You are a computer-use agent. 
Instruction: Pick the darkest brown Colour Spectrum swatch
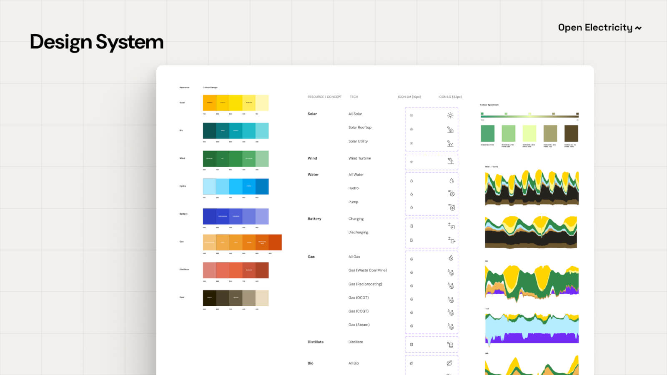(x=571, y=134)
